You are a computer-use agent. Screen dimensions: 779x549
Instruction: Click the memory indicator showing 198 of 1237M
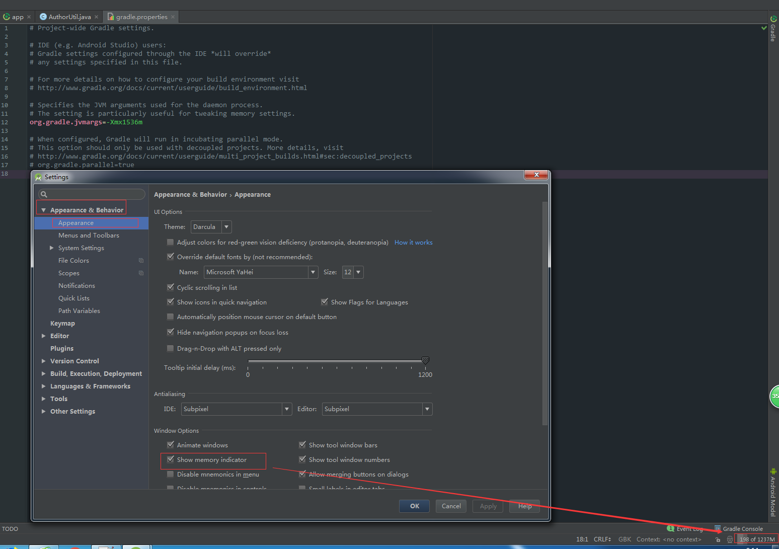[x=756, y=539]
